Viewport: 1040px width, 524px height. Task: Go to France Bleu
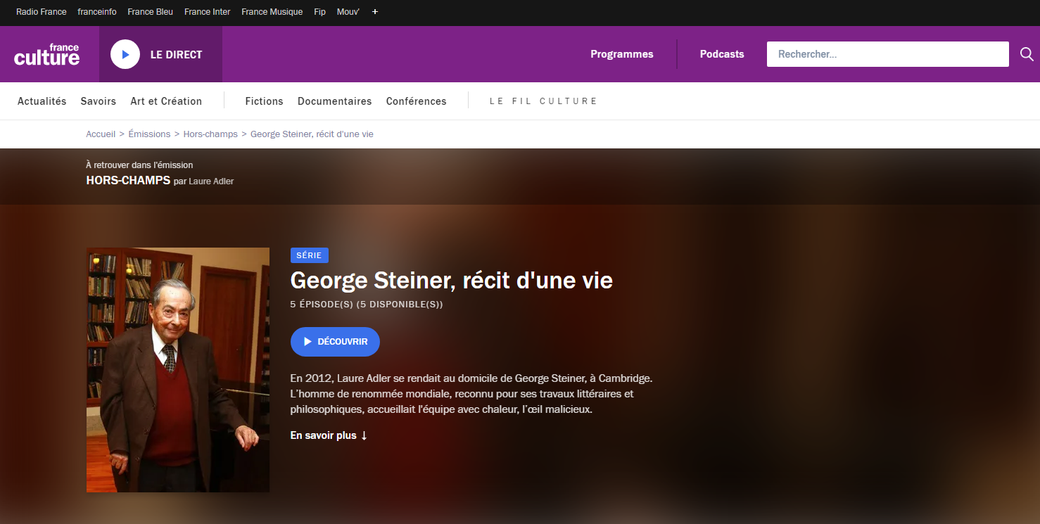[150, 12]
